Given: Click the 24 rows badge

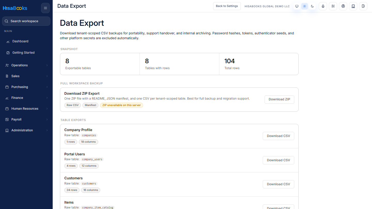Looking at the screenshot, I should pos(72,190).
